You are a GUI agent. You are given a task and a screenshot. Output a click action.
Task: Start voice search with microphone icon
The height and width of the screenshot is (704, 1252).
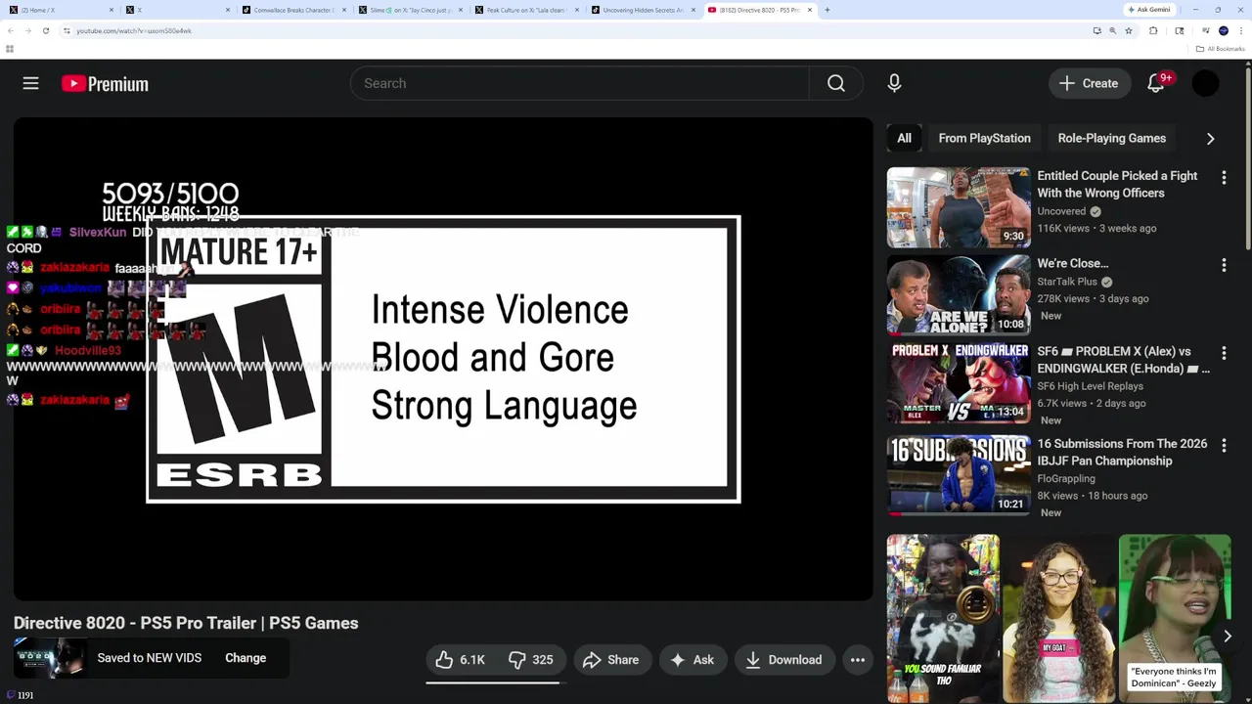coord(894,83)
